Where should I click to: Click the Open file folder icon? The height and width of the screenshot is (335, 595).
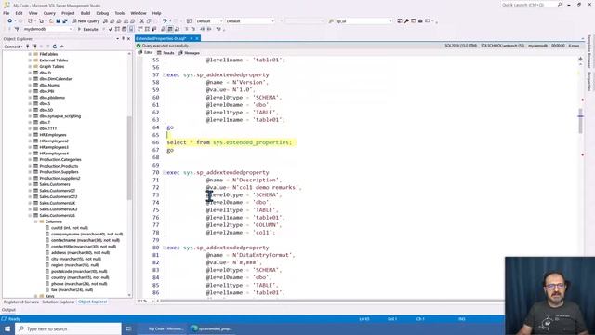51,21
